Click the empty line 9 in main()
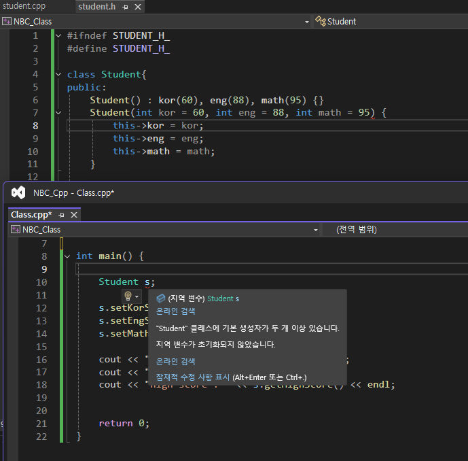468x461 pixels. click(x=272, y=269)
